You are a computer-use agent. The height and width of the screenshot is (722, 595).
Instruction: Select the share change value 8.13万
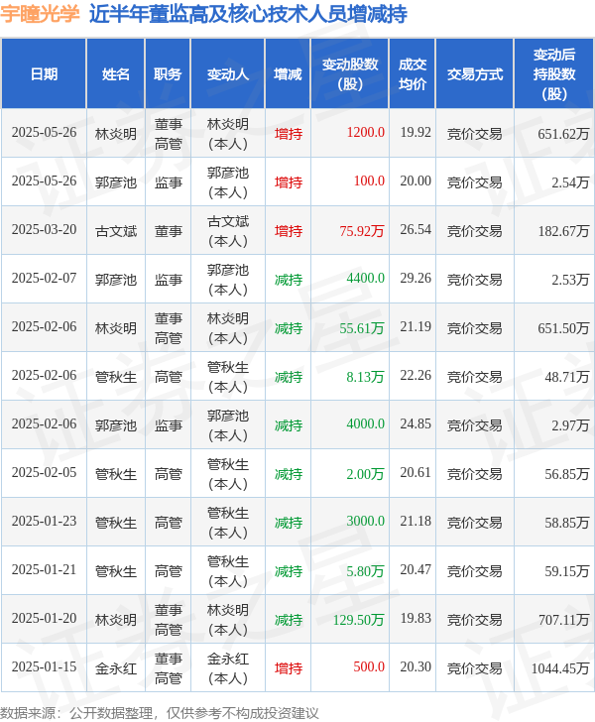tap(365, 377)
